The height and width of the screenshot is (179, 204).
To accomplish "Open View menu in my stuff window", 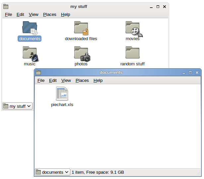I will click(34, 15).
